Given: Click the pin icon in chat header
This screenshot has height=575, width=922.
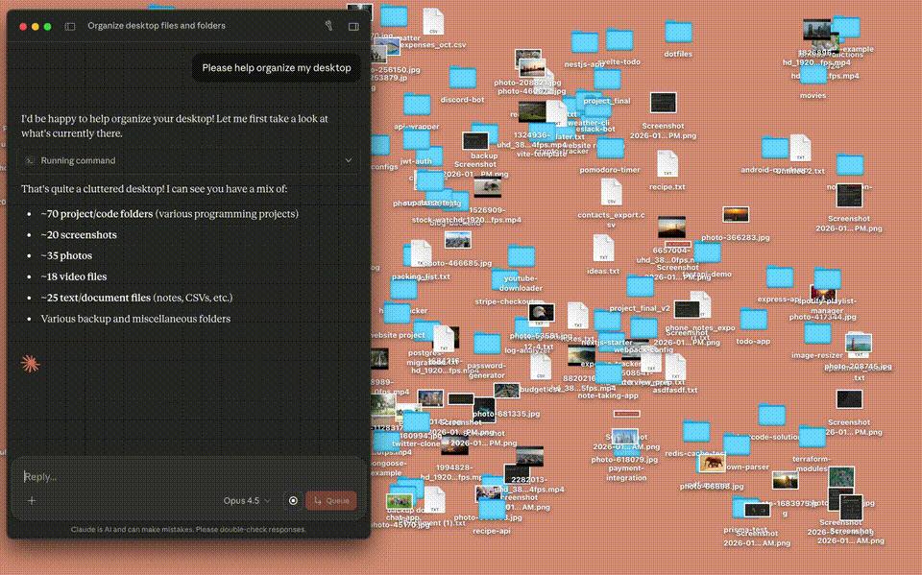Looking at the screenshot, I should coord(328,26).
